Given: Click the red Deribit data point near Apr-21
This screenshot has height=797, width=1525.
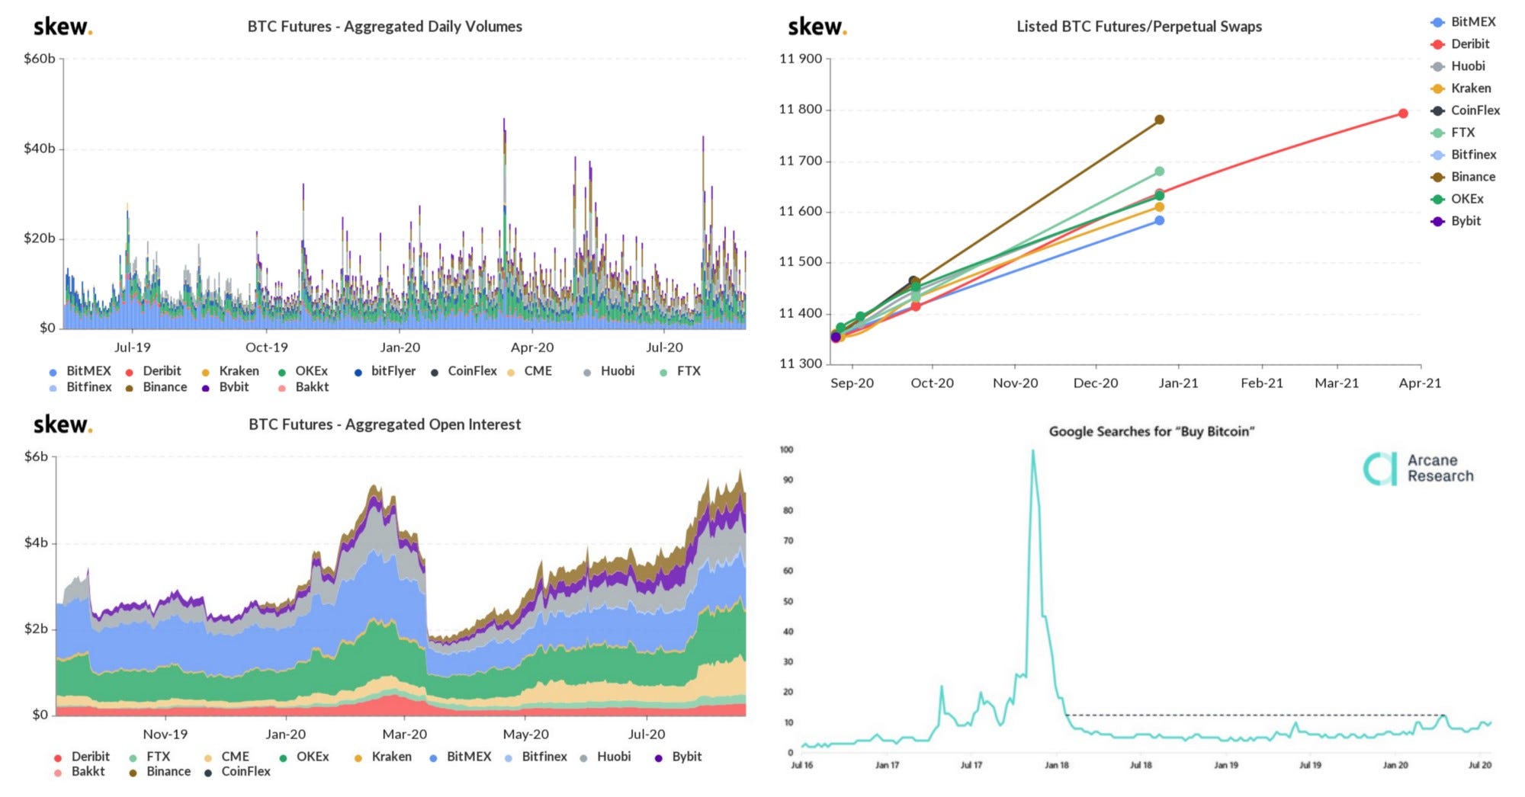Looking at the screenshot, I should click(x=1403, y=114).
